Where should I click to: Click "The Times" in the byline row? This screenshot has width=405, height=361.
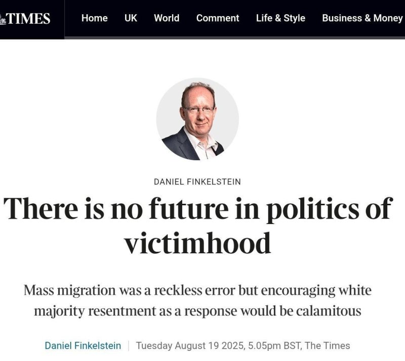(327, 346)
